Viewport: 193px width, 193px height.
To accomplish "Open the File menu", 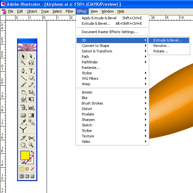I will pyautogui.click(x=11, y=11).
